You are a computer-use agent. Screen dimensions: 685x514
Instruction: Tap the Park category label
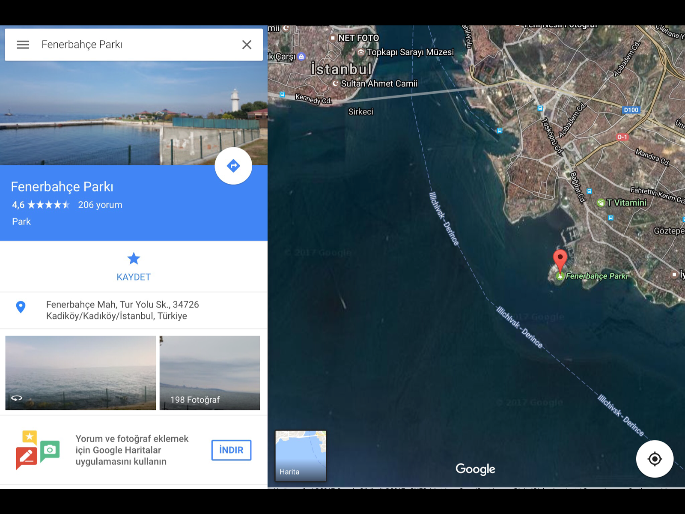21,221
